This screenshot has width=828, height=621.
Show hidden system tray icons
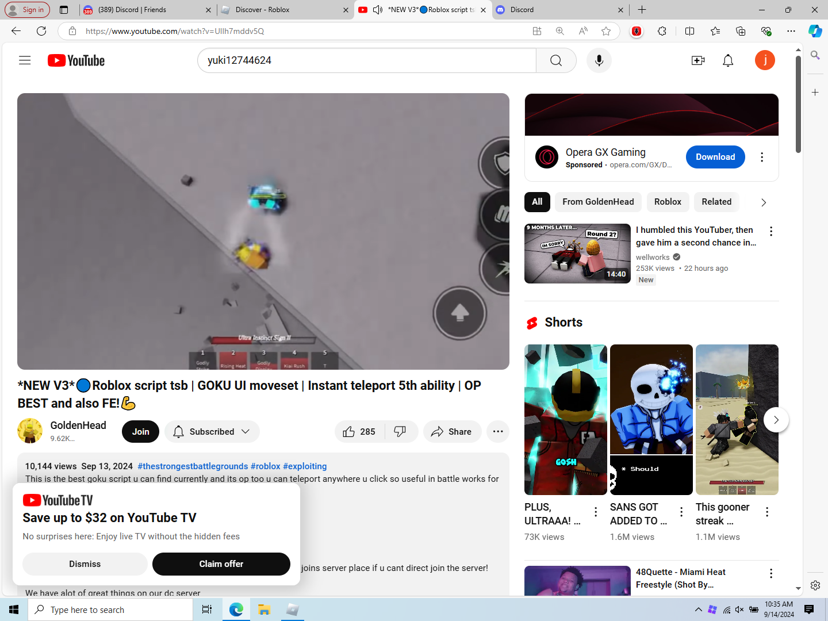point(698,609)
